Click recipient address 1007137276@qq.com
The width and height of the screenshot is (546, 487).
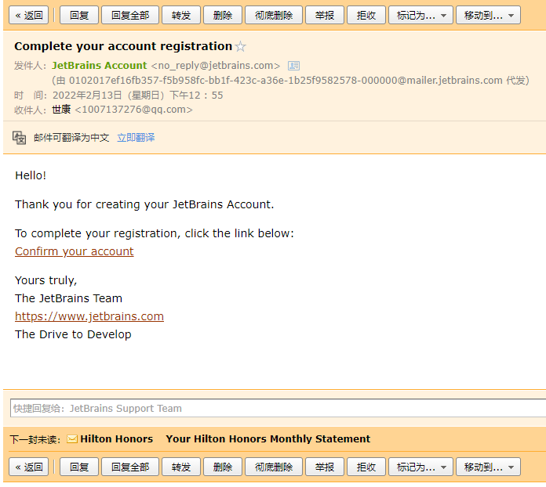tap(133, 110)
